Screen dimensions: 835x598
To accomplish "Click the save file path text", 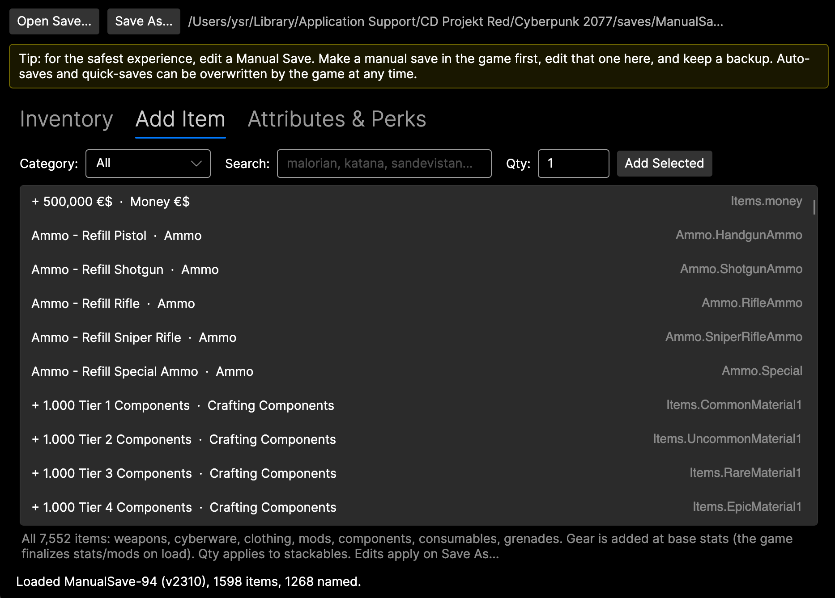I will [x=456, y=21].
